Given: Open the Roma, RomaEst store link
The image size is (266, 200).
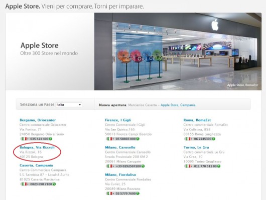Looking at the screenshot, I should 197,120.
